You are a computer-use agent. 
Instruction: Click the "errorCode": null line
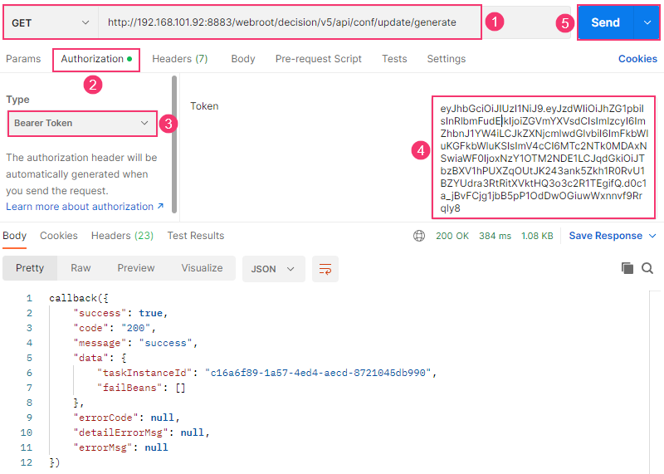pyautogui.click(x=127, y=418)
